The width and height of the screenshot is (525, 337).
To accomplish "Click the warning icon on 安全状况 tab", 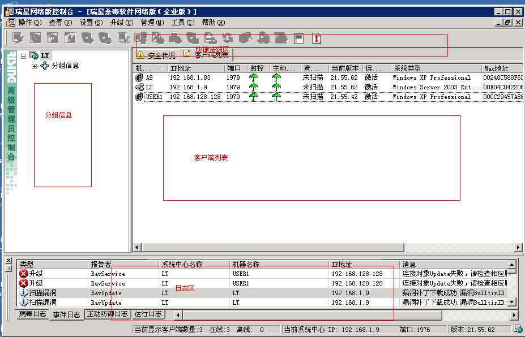I will 140,55.
